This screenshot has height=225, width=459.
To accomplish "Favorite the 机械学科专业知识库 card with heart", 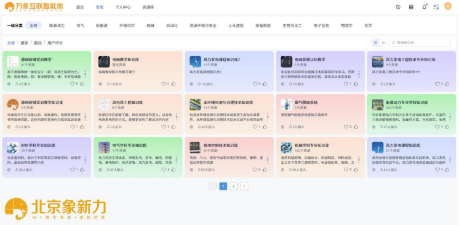I will pyautogui.click(x=346, y=170).
